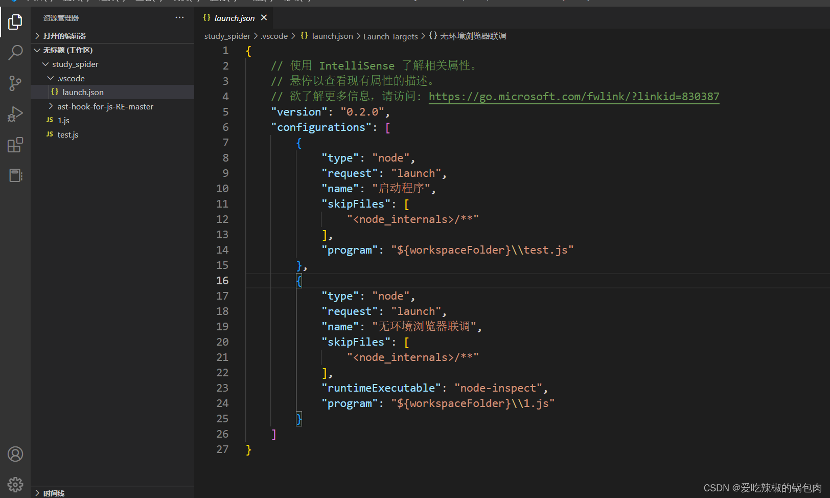Image resolution: width=830 pixels, height=498 pixels.
Task: Click "<node_internals>/**" on line 21
Action: (413, 357)
